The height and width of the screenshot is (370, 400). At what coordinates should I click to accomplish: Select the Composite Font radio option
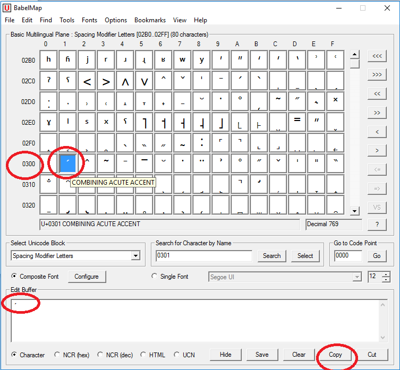(x=14, y=277)
